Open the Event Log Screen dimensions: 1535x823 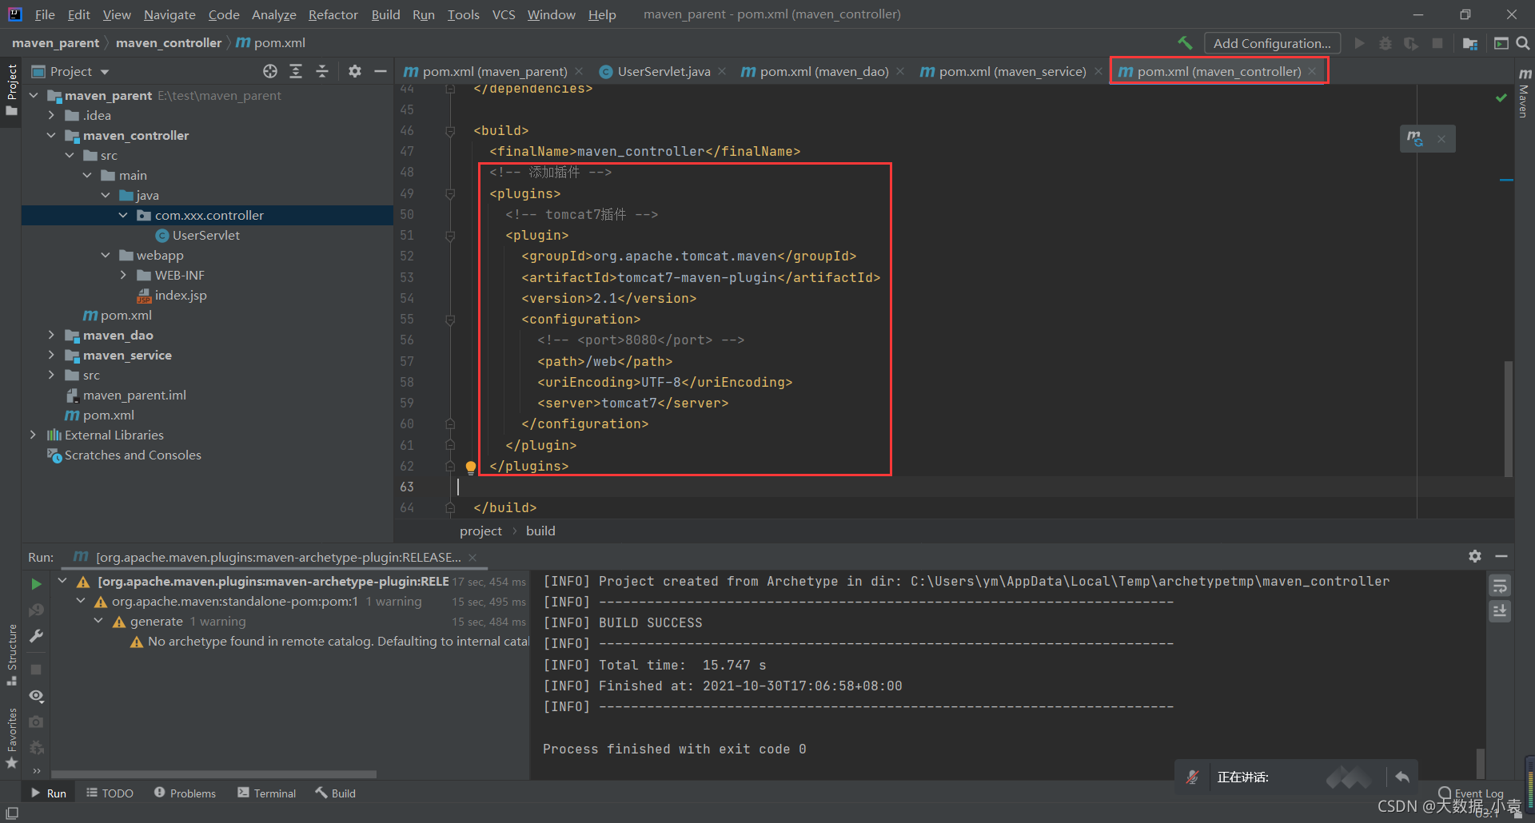[x=1471, y=793]
